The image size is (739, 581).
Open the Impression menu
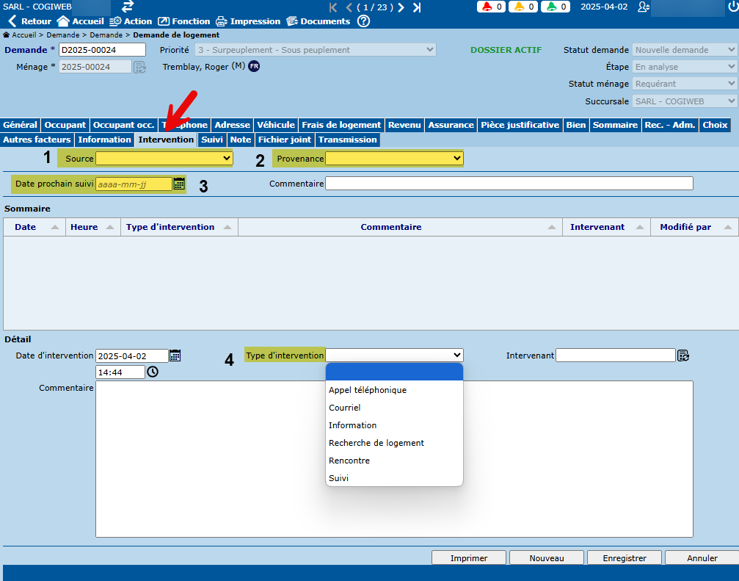248,21
